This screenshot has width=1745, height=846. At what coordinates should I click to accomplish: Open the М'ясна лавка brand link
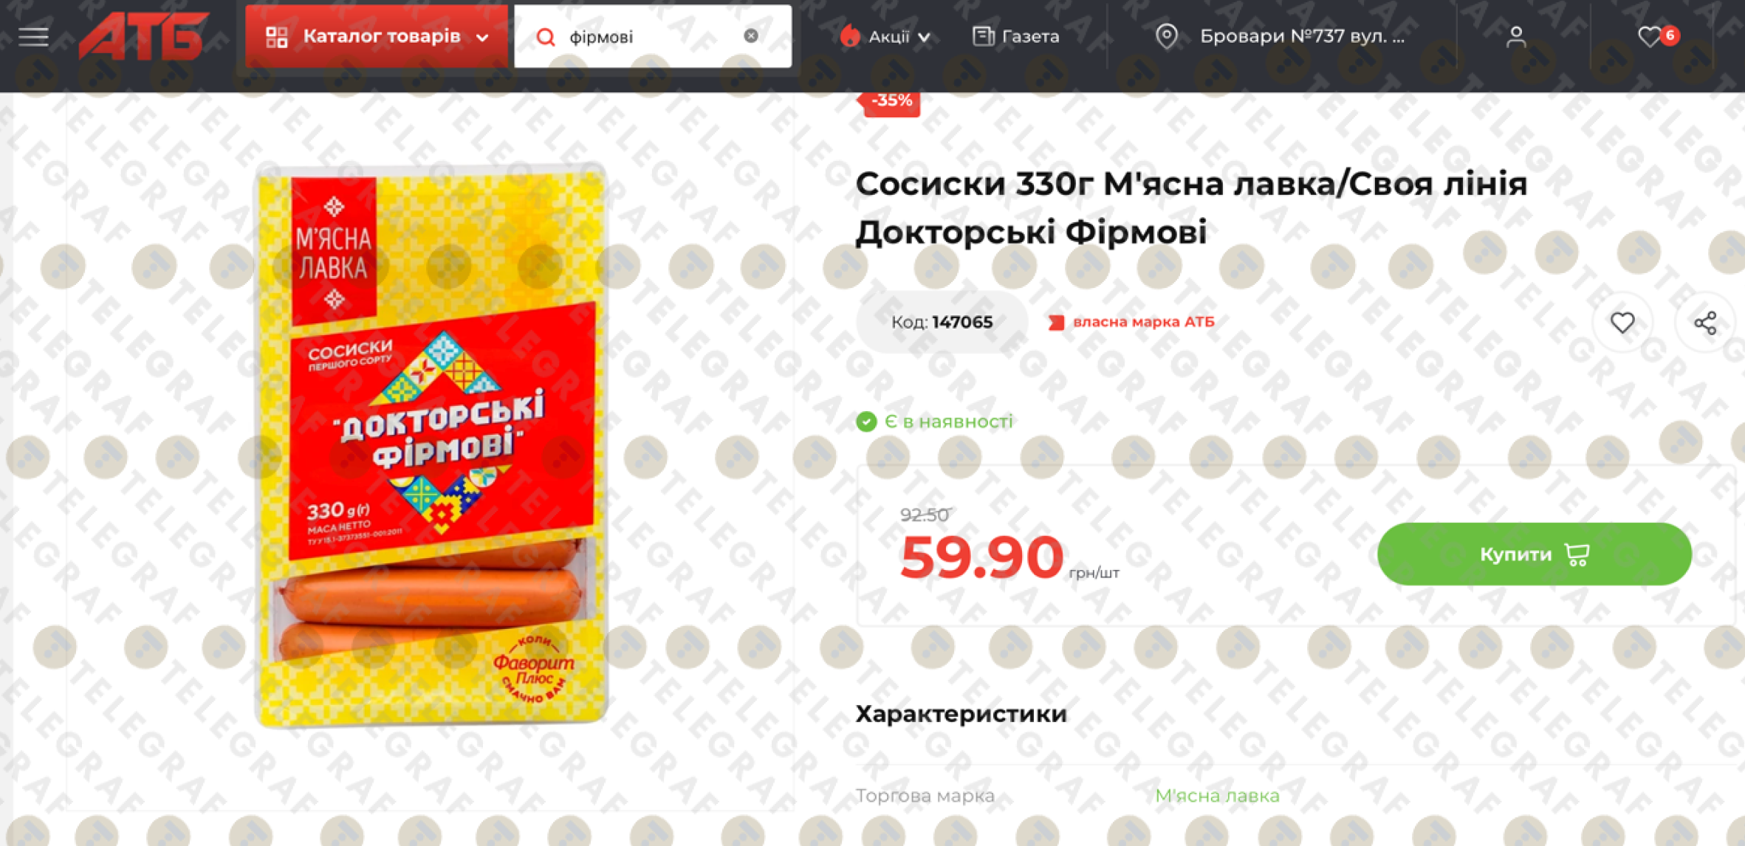pyautogui.click(x=1217, y=795)
